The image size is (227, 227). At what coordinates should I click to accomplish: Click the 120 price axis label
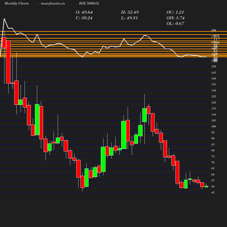(x=214, y=103)
